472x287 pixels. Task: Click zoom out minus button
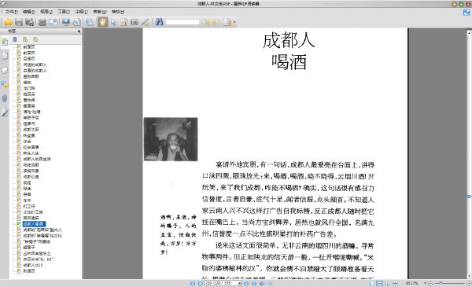(x=431, y=283)
